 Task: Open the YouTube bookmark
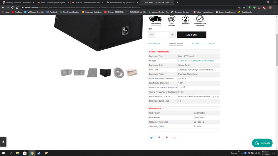click(17, 12)
